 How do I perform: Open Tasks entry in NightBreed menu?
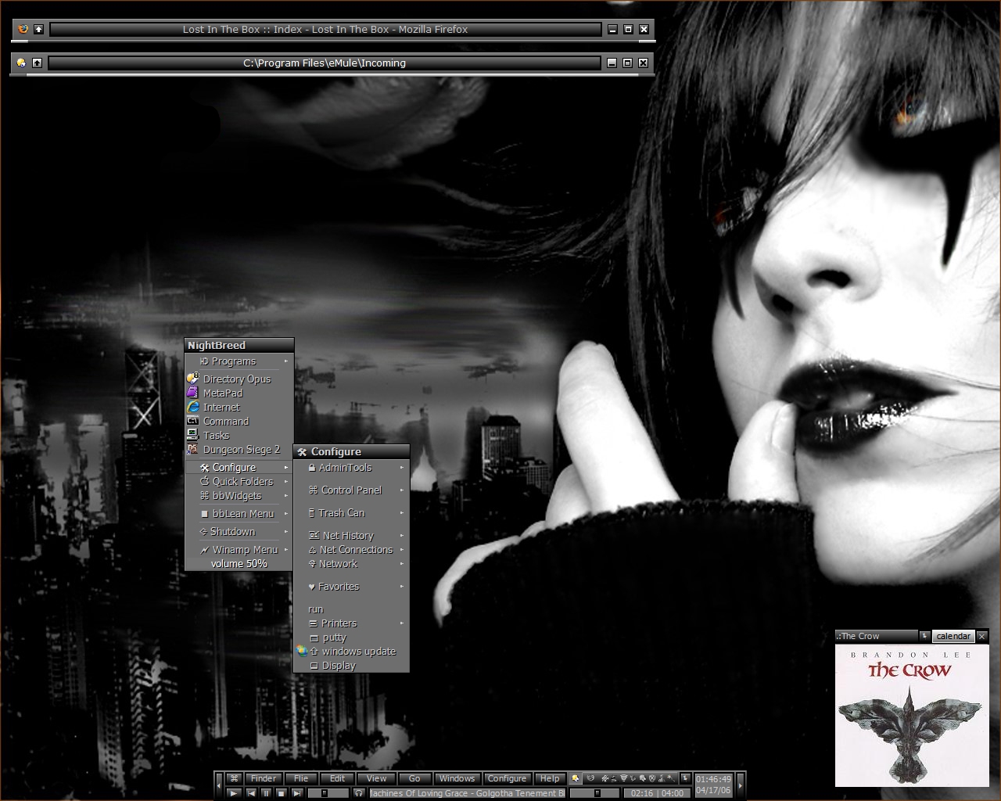(x=239, y=435)
